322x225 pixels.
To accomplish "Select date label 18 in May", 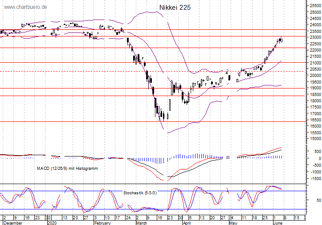I will pyautogui.click(x=254, y=217).
